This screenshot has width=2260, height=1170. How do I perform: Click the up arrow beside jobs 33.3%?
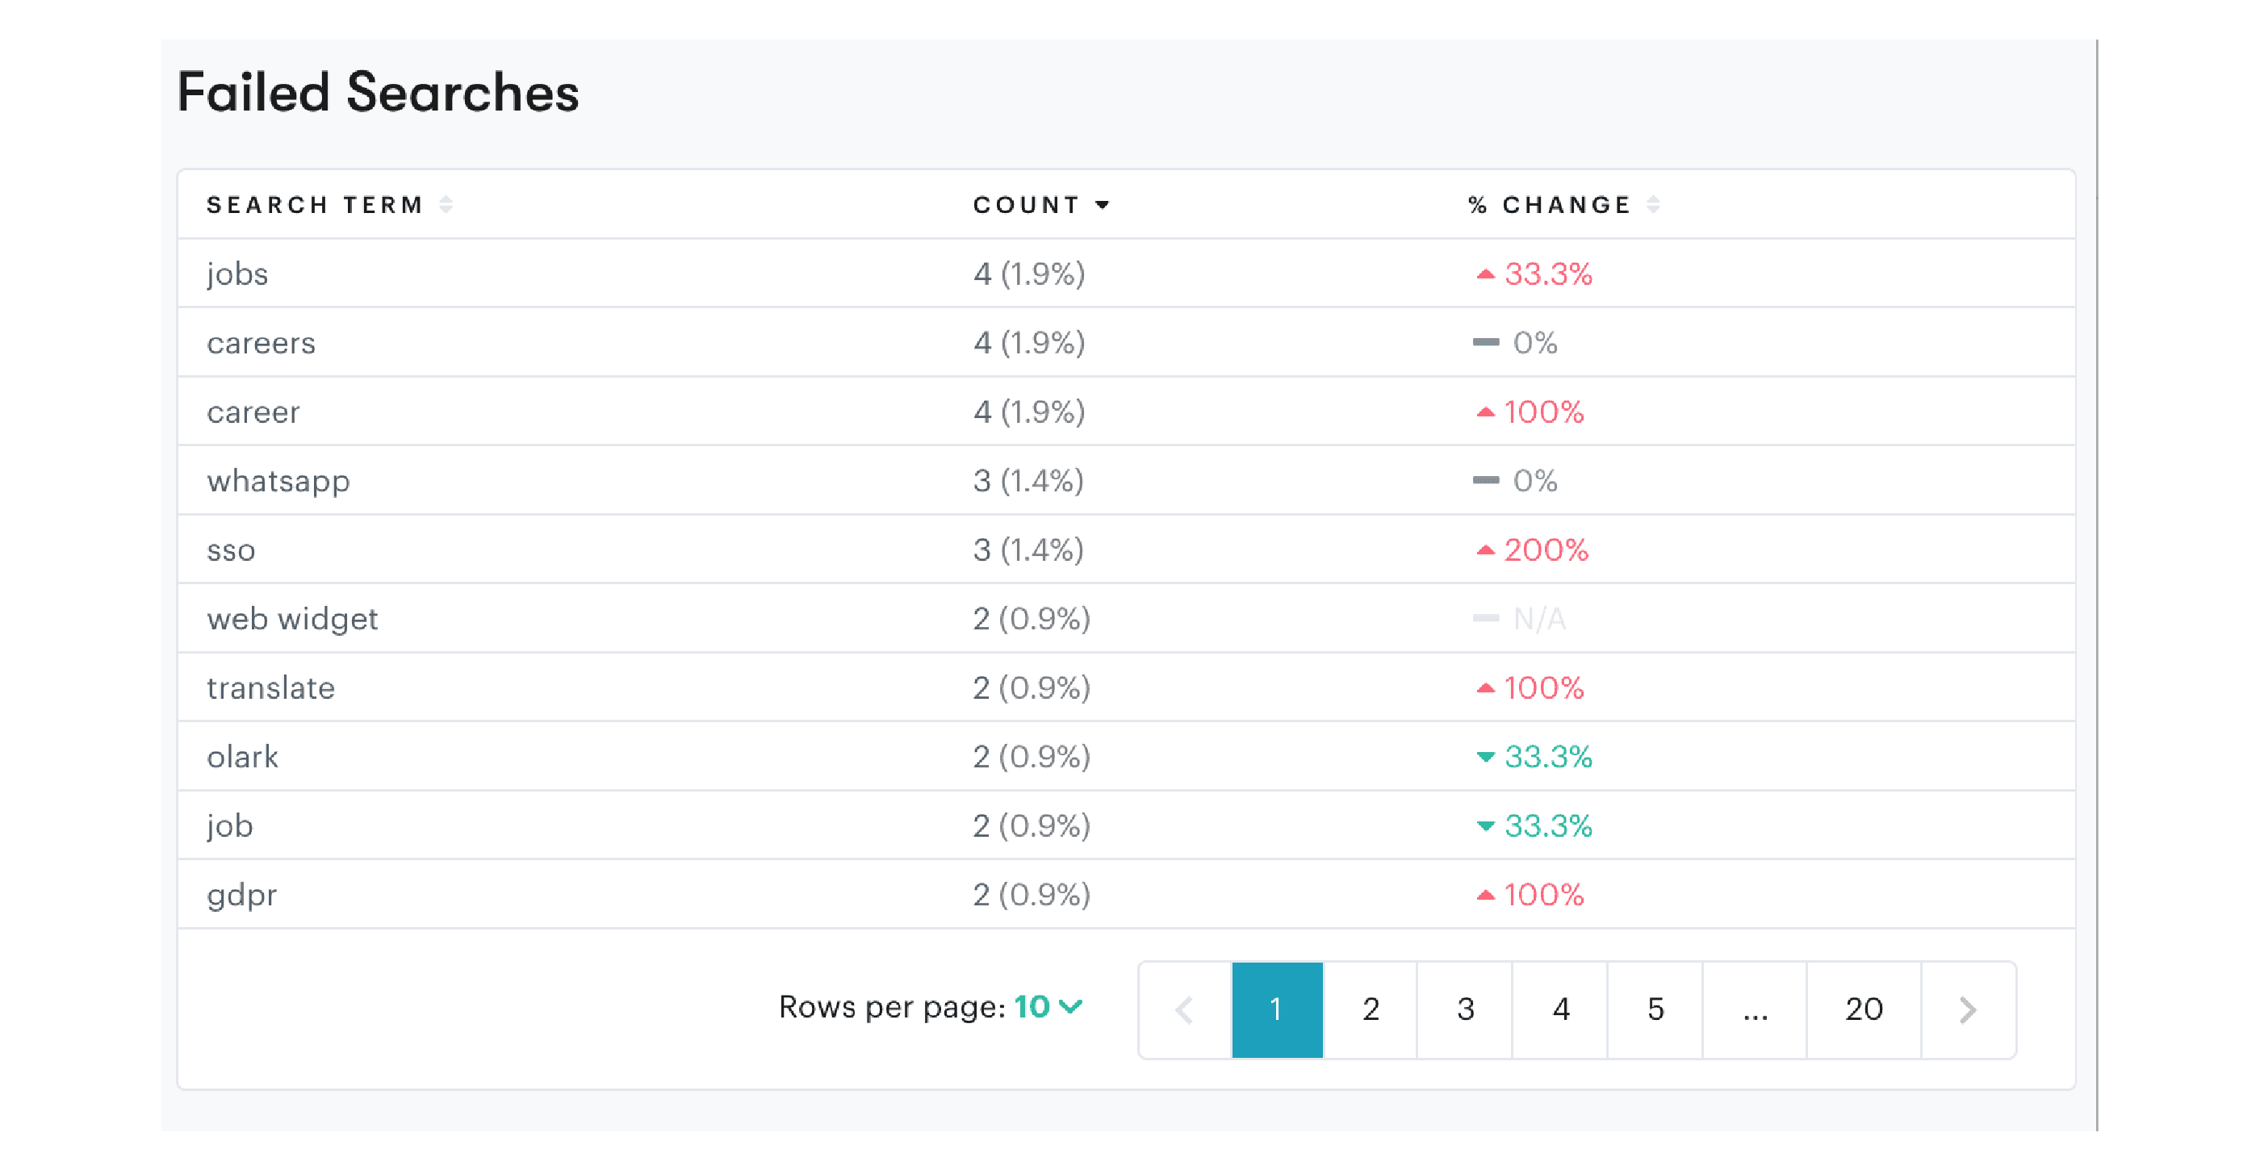[x=1484, y=274]
